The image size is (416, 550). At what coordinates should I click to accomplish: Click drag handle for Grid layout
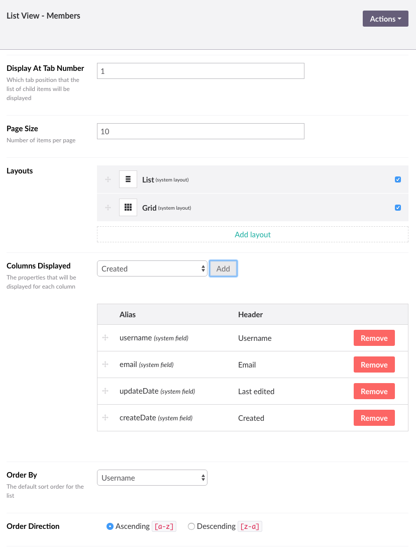[108, 208]
